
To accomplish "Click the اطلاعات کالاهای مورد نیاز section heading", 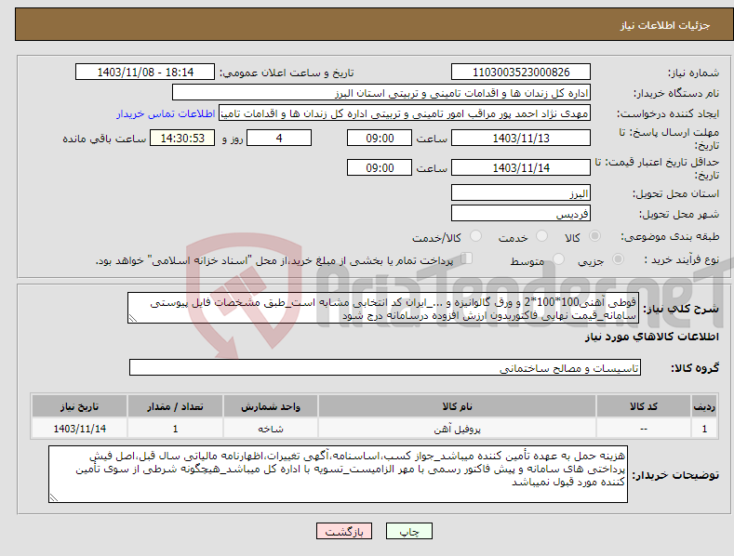I will coord(651,337).
